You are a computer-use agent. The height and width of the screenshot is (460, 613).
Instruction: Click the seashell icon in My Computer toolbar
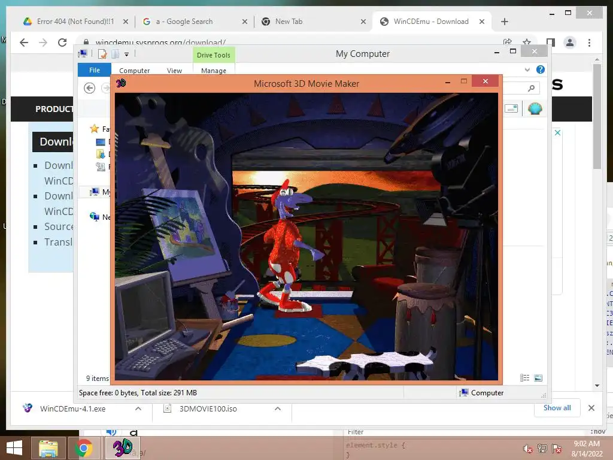click(x=535, y=108)
